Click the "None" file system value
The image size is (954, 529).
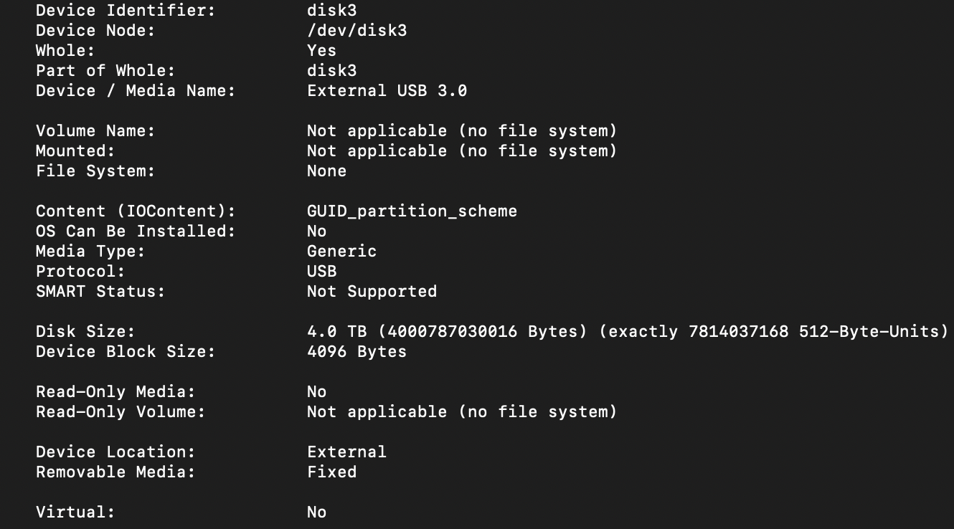pos(326,171)
